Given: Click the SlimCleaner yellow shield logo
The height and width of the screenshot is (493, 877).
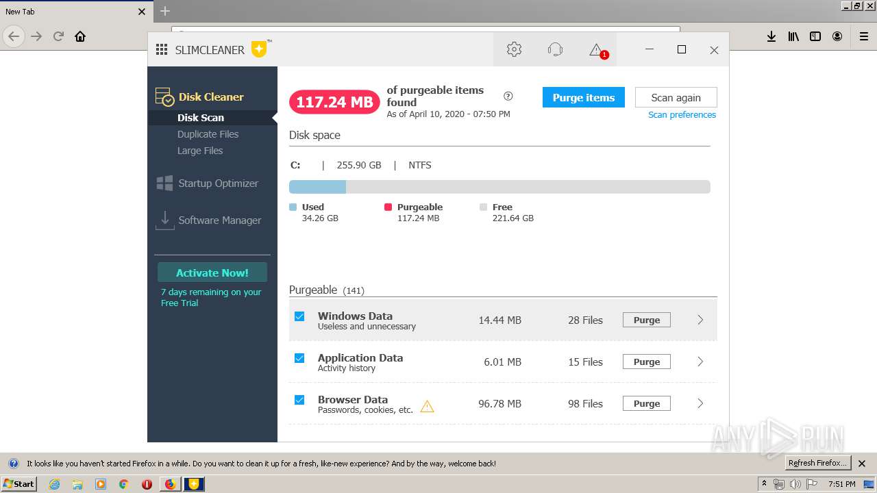Looking at the screenshot, I should click(x=259, y=49).
